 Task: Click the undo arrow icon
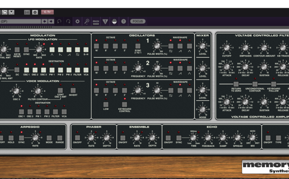click(59, 21)
